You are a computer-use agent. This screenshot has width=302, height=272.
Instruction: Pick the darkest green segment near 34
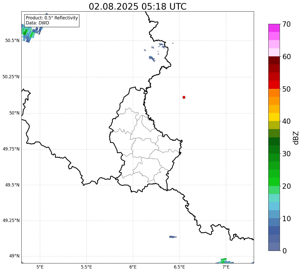(274, 141)
